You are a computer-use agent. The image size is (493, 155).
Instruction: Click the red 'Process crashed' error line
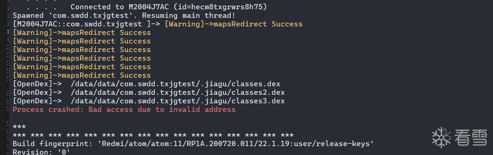(x=124, y=110)
